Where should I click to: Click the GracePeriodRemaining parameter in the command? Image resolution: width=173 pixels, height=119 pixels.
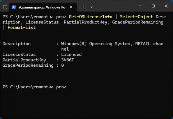tap(138, 22)
